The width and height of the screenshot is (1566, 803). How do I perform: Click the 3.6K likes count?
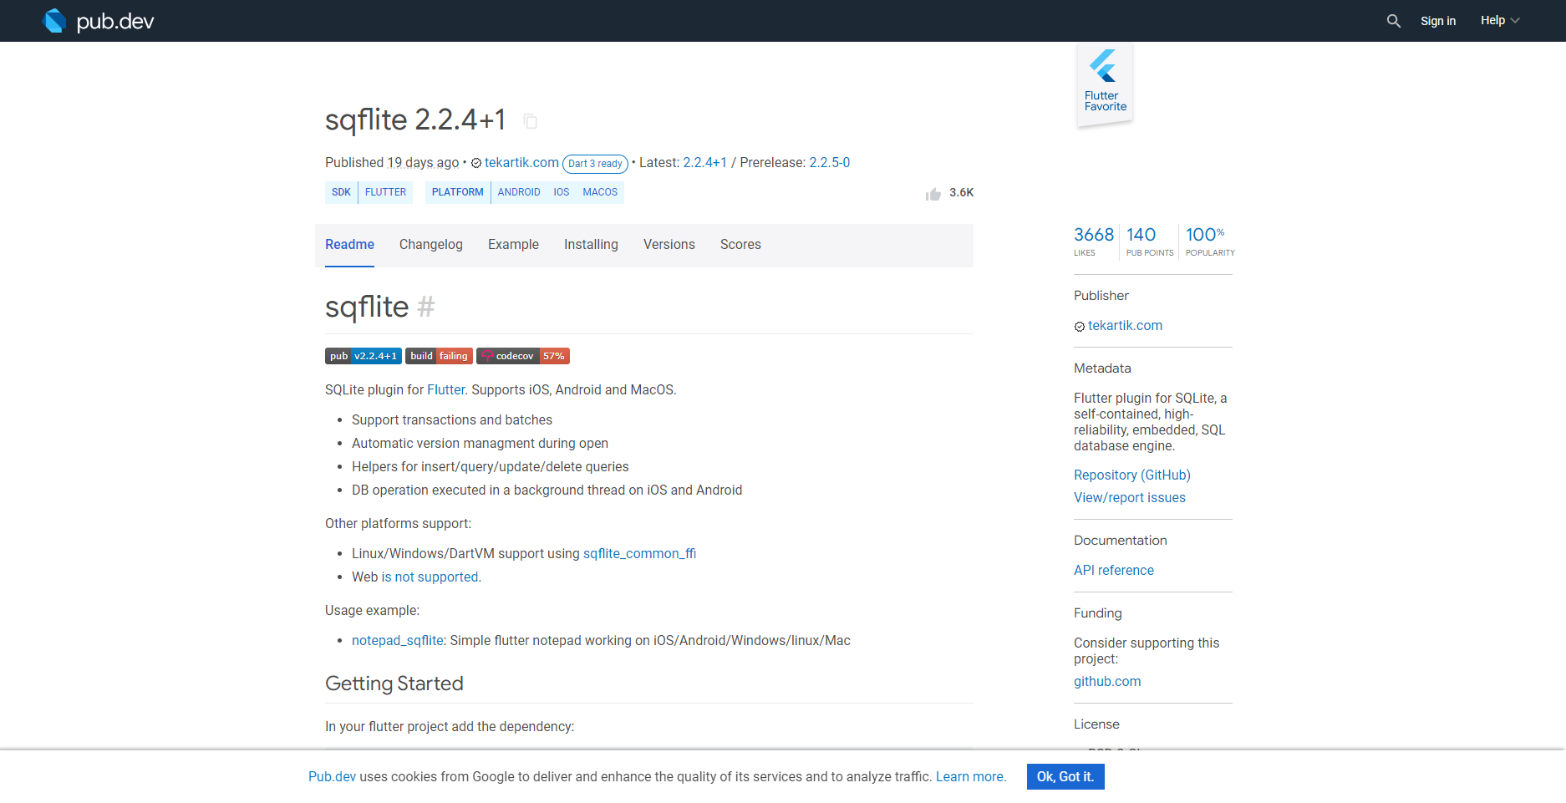[961, 193]
